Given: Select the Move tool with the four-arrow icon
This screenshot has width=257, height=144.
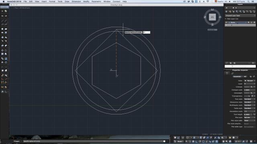Looking at the screenshot, I should point(2,50).
